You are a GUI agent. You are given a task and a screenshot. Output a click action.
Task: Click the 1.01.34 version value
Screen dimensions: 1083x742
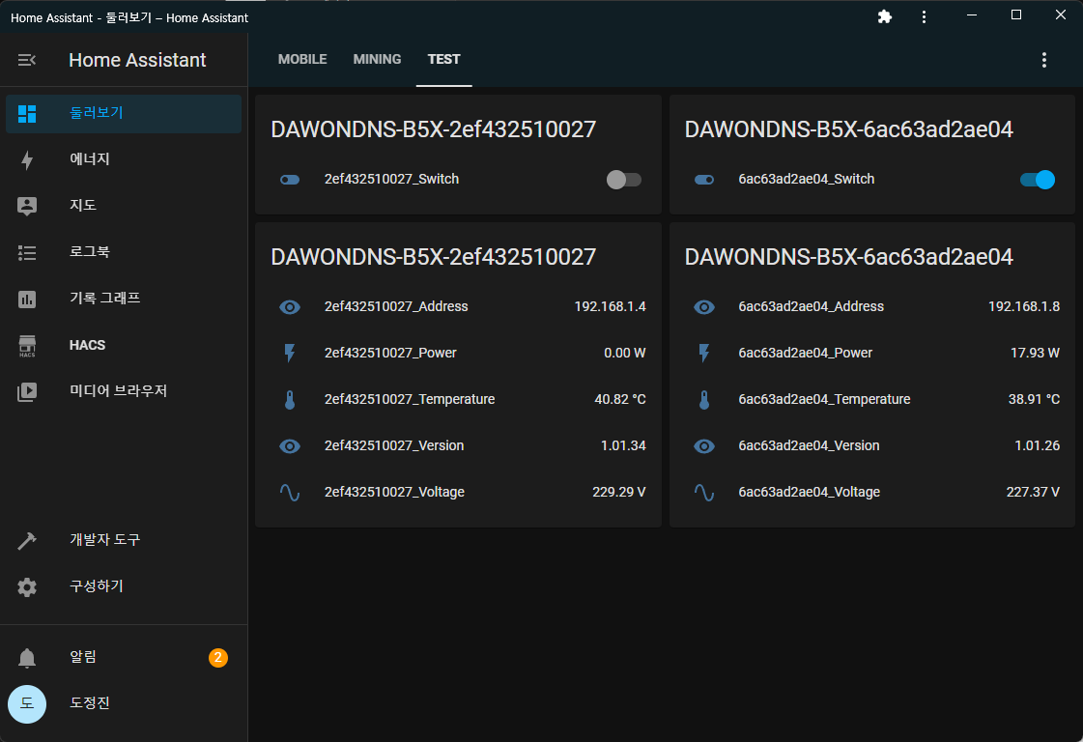(x=623, y=445)
